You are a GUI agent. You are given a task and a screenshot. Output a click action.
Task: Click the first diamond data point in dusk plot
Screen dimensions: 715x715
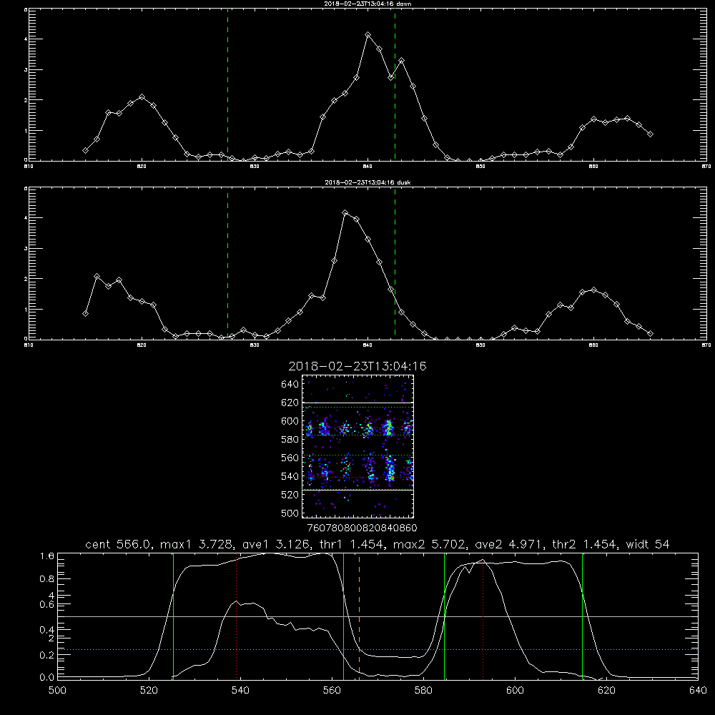[x=85, y=314]
